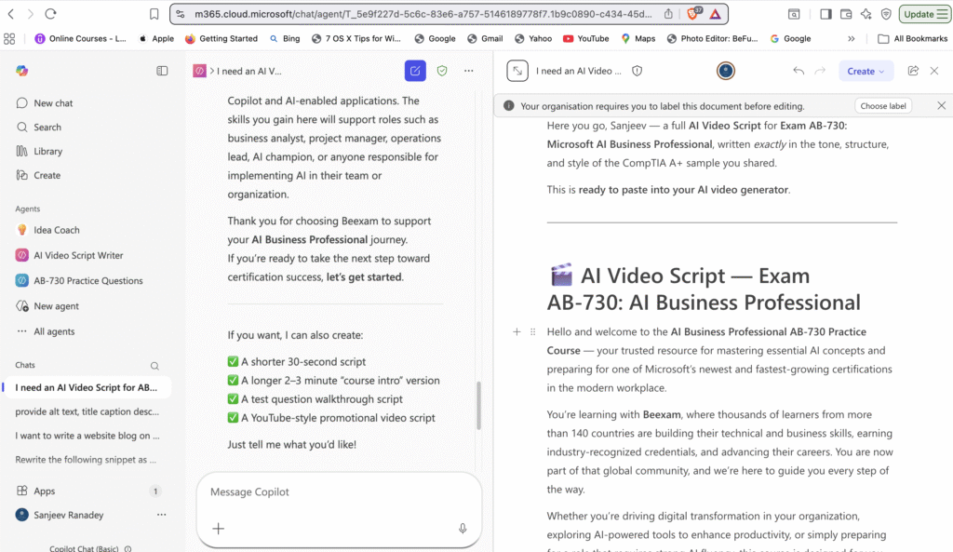953x552 pixels.
Task: Click the microphone icon in the message composer
Action: (463, 528)
